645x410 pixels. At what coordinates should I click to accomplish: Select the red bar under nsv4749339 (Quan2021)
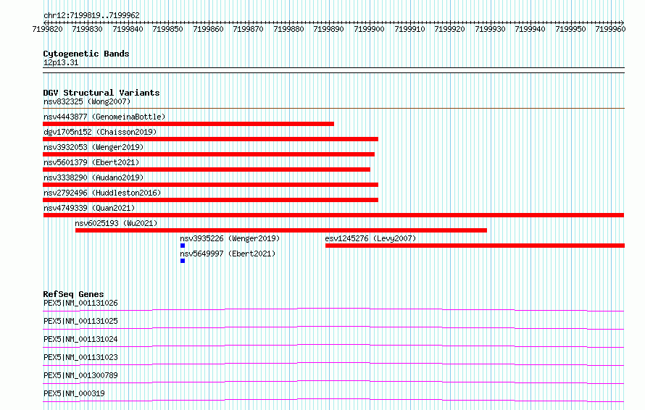[333, 215]
